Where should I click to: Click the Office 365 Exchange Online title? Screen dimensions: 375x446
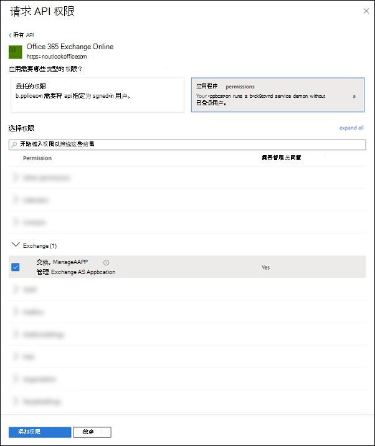coord(70,47)
